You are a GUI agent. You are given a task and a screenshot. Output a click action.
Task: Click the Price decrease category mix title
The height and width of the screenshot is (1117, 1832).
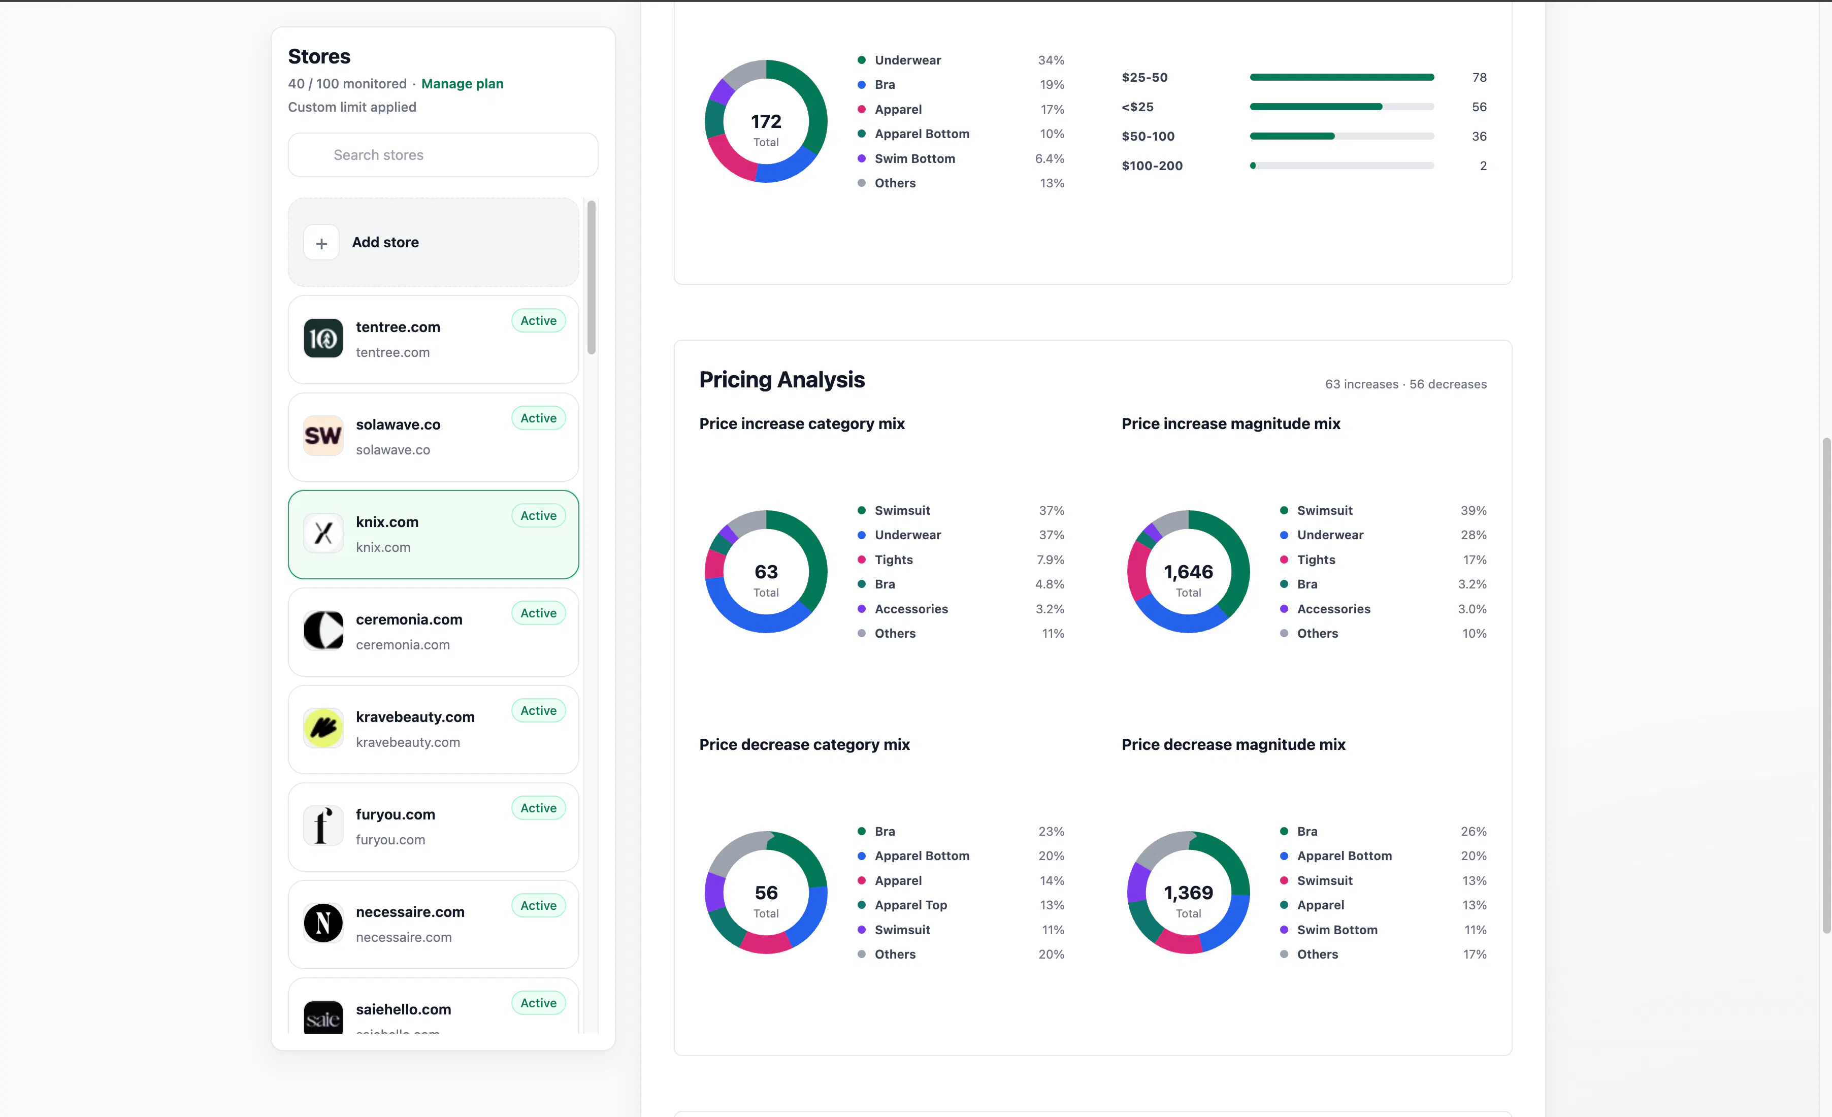click(804, 744)
